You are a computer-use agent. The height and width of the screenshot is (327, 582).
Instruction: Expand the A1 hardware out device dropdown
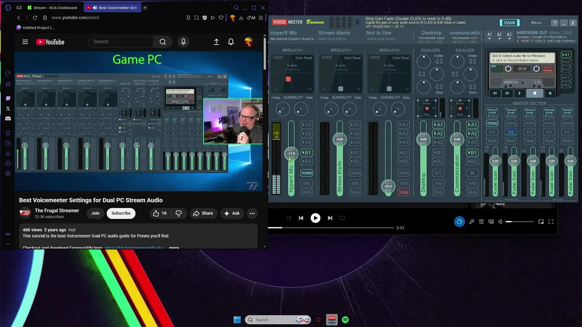click(x=490, y=36)
